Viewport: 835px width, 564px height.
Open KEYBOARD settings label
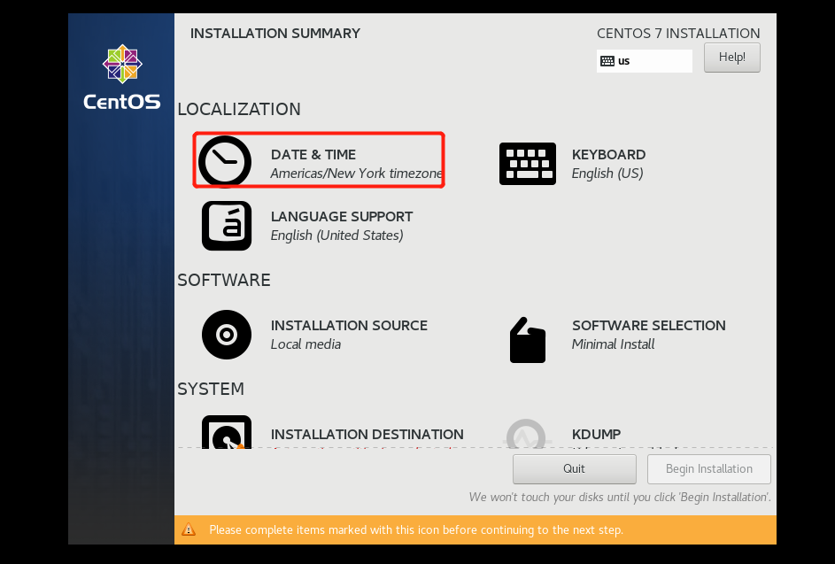(608, 154)
